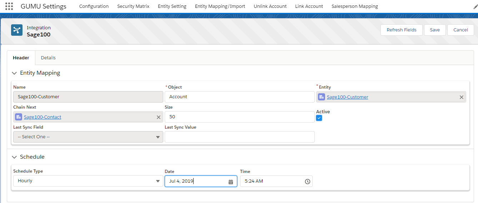
Task: Open Entity Setting in the nav bar
Action: [x=172, y=6]
